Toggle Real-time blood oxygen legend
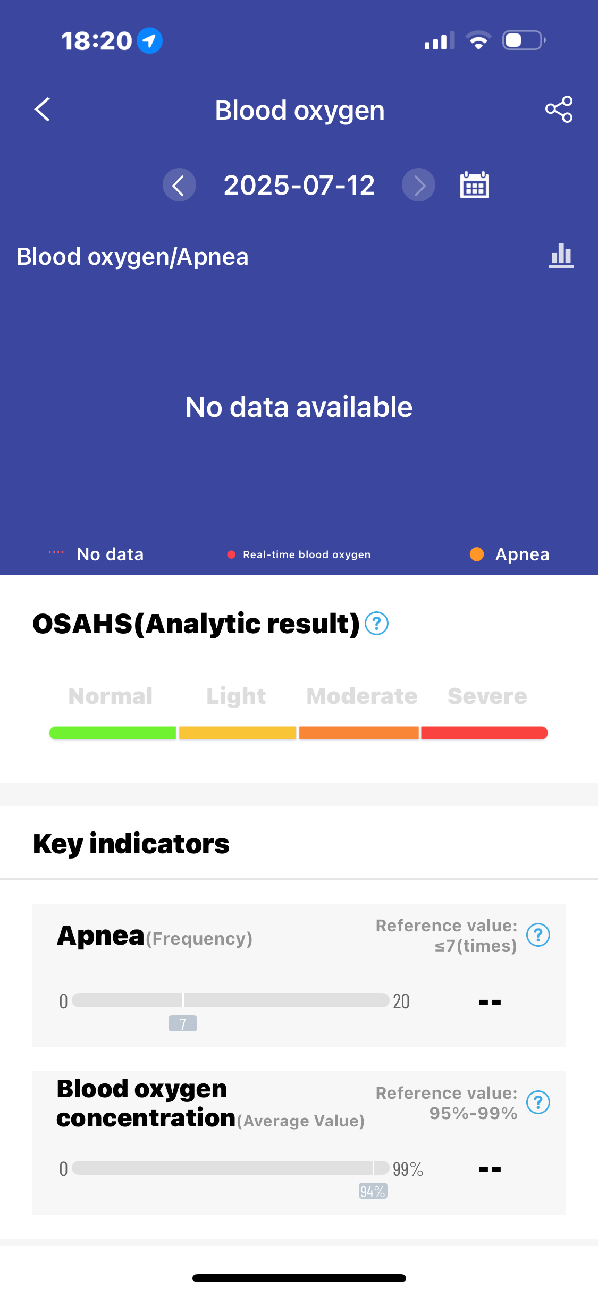The height and width of the screenshot is (1295, 598). pyautogui.click(x=299, y=554)
